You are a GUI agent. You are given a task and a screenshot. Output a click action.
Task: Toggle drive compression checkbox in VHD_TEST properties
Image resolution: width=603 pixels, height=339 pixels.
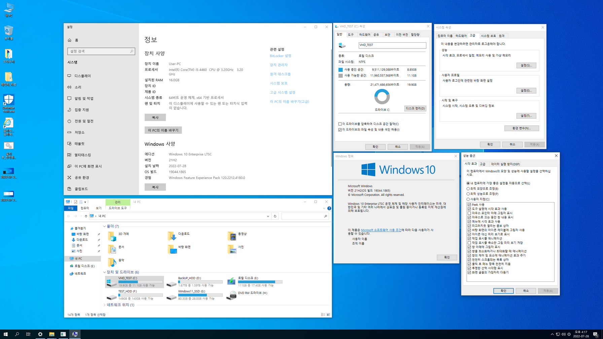coord(340,124)
